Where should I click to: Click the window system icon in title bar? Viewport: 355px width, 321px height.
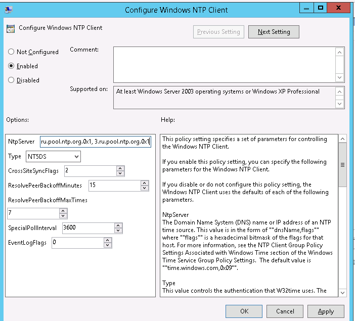point(9,10)
